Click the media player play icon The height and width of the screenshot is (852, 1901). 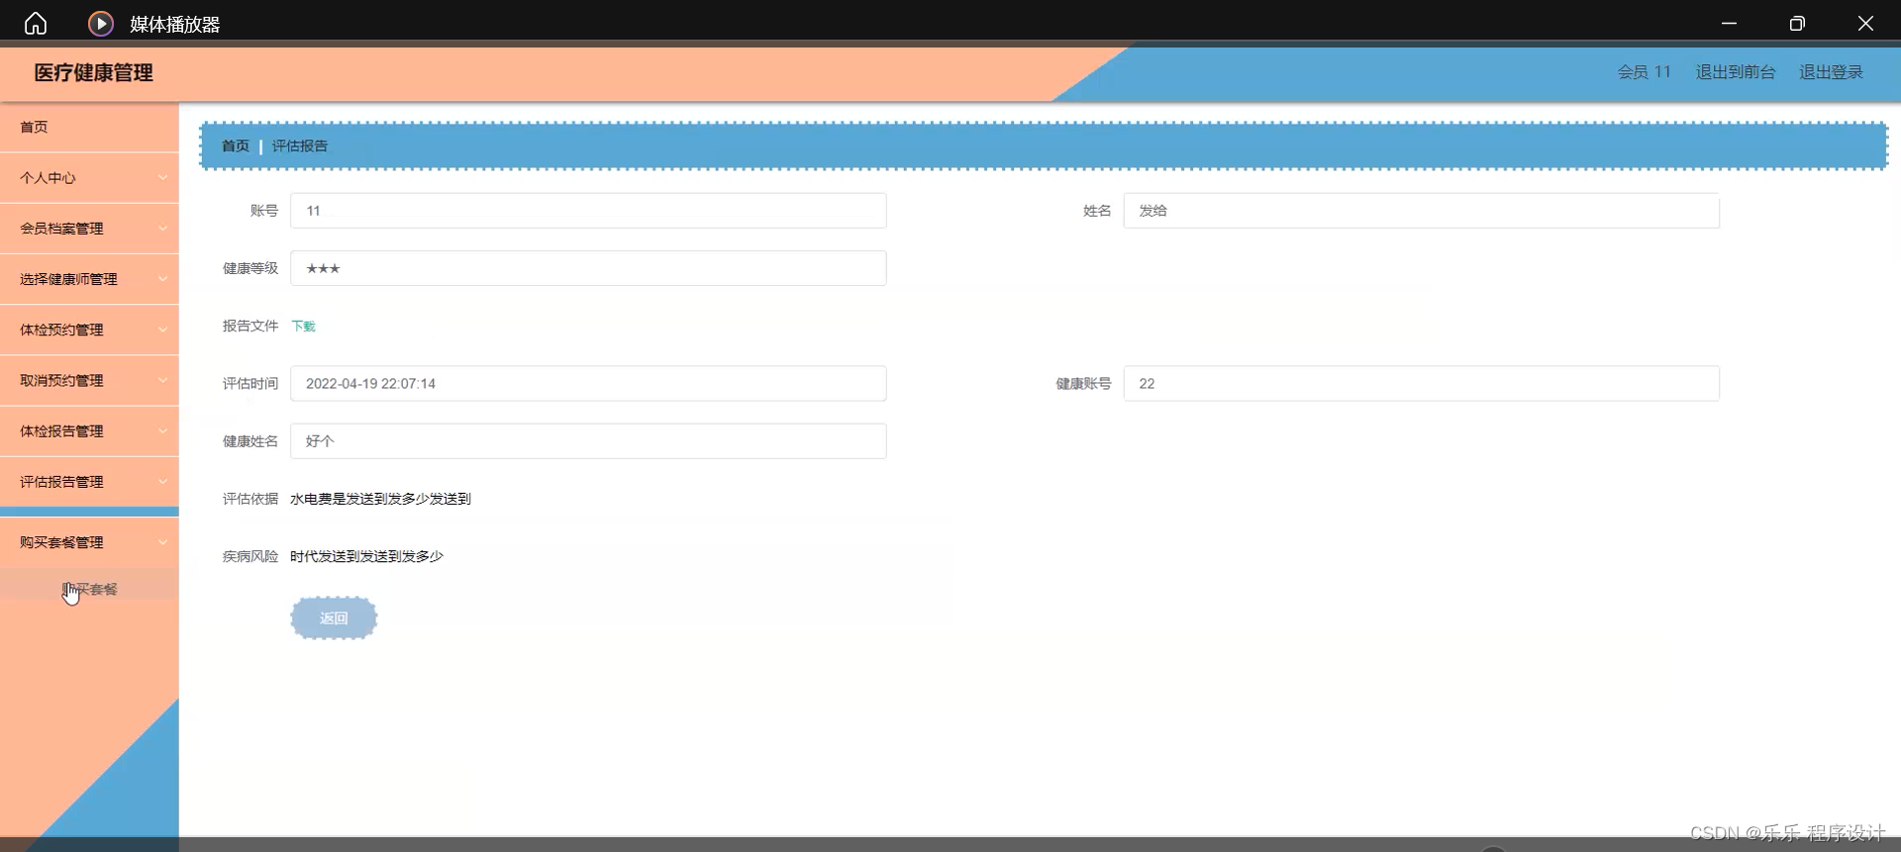click(x=100, y=24)
